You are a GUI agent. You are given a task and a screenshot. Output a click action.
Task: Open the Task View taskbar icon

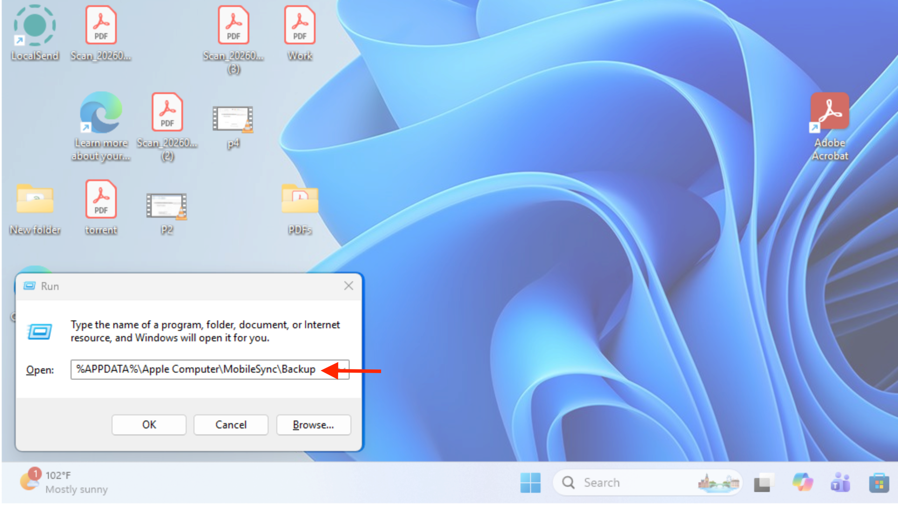764,483
